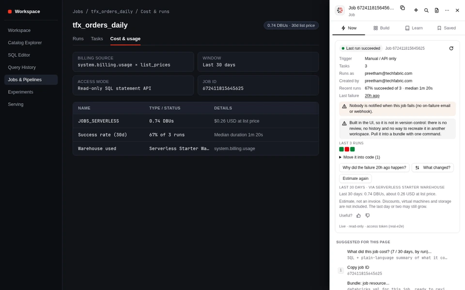This screenshot has height=290, width=465.
Task: Switch to the Build tab
Action: coord(381,28)
